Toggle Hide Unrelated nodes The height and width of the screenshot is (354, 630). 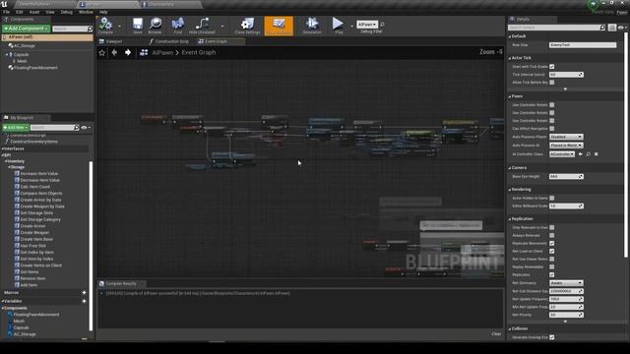(202, 25)
